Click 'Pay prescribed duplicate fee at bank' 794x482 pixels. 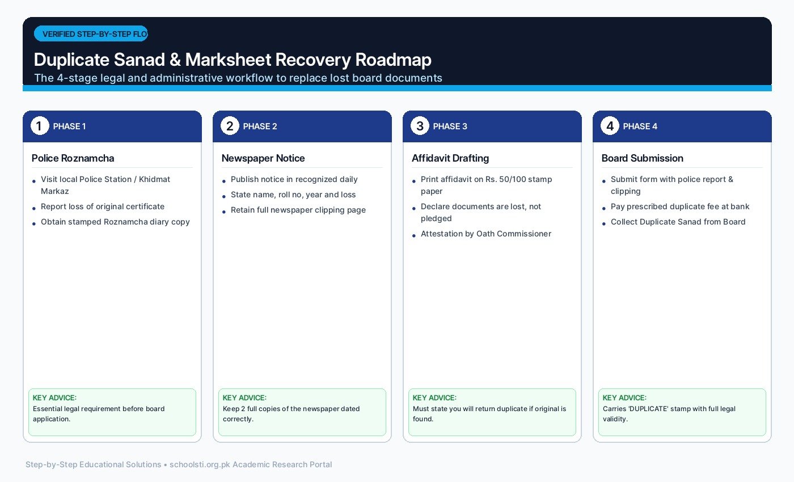coord(680,206)
